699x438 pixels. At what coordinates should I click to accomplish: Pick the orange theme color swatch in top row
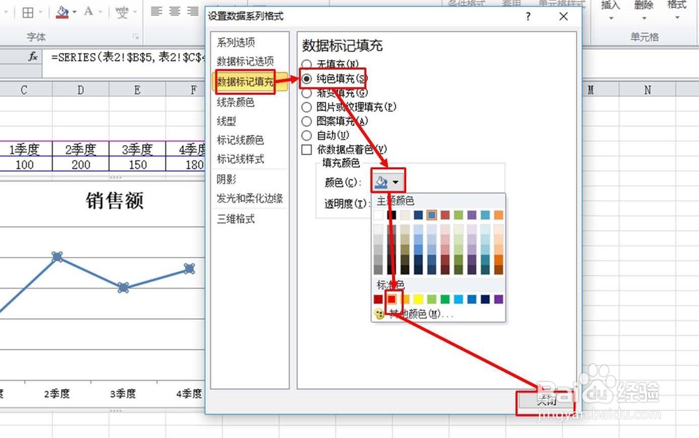click(x=498, y=215)
